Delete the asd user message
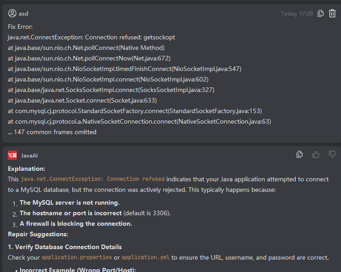 [x=332, y=13]
